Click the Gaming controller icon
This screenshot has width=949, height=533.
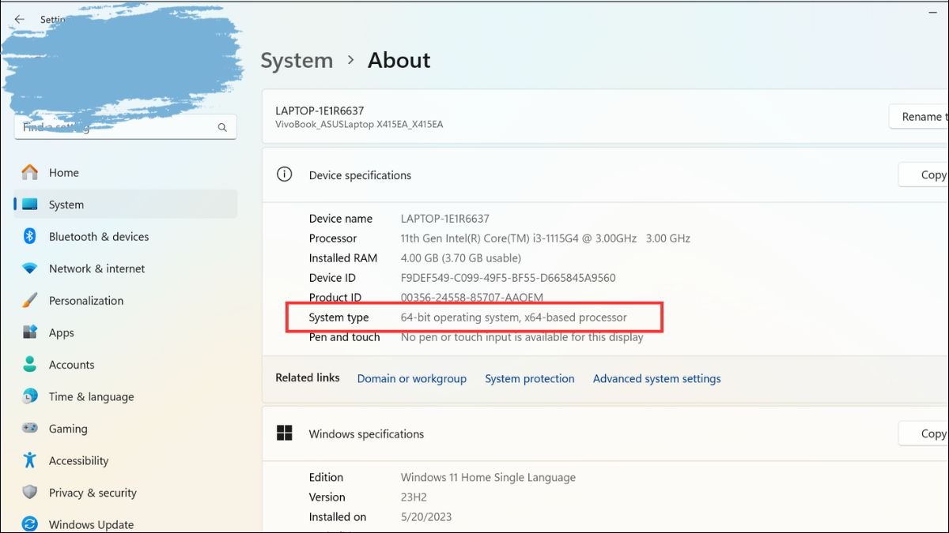tap(30, 428)
